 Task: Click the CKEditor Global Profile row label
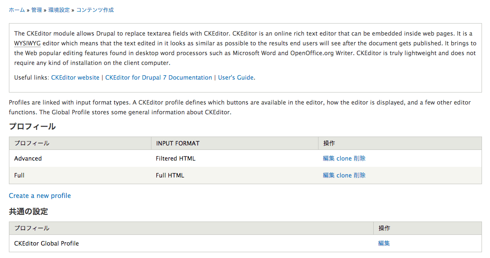(47, 243)
